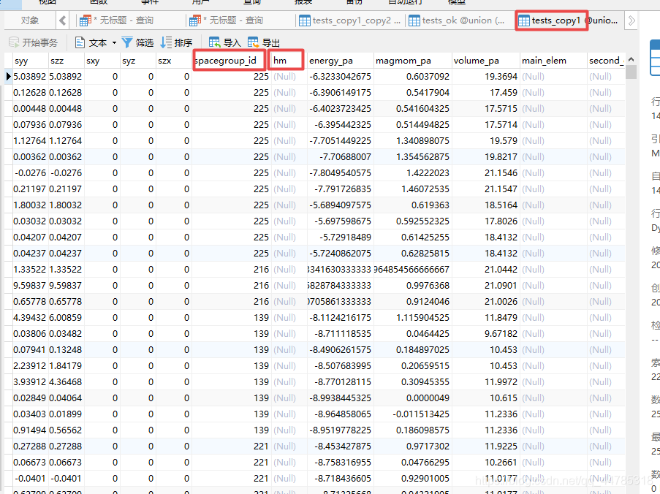660x494 pixels.
Task: Click the syy column header
Action: (x=30, y=61)
